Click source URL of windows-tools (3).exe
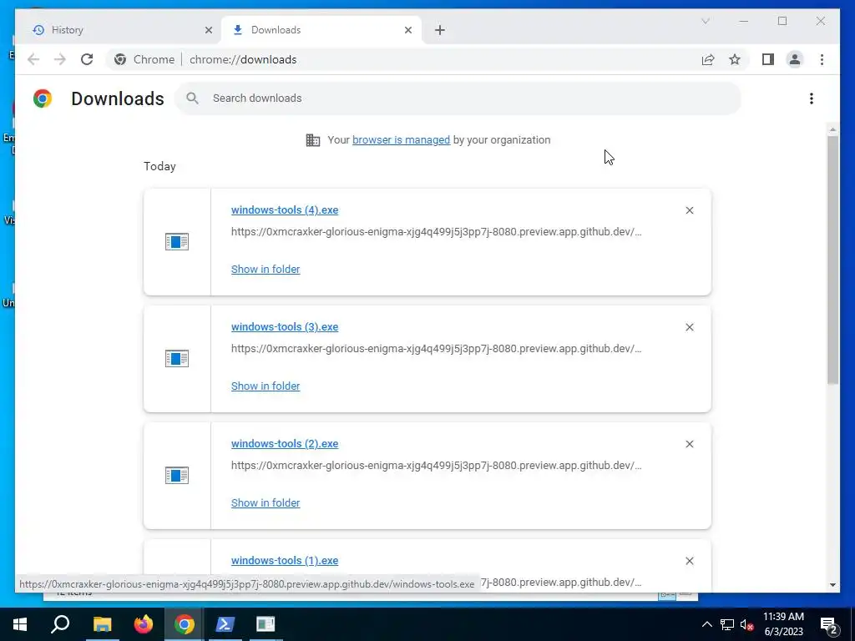The image size is (855, 641). (x=436, y=348)
